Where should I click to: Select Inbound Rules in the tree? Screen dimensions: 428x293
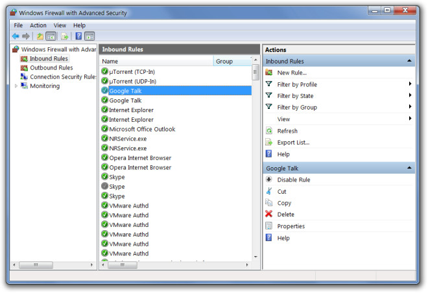pos(49,58)
